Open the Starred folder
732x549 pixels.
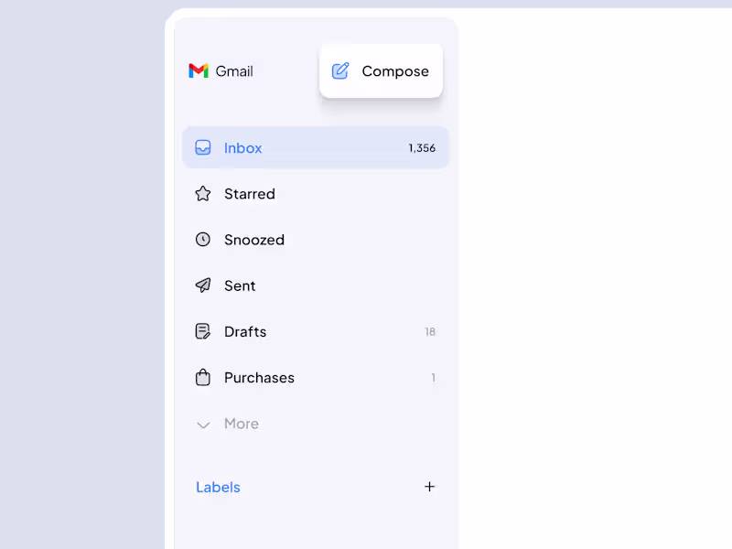click(x=250, y=194)
